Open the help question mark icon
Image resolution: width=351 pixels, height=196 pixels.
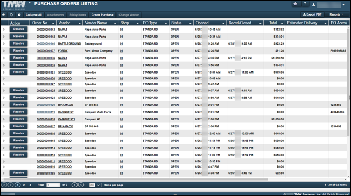[305, 4]
